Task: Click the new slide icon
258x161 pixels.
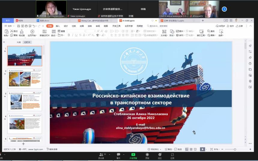Action: coord(44,32)
